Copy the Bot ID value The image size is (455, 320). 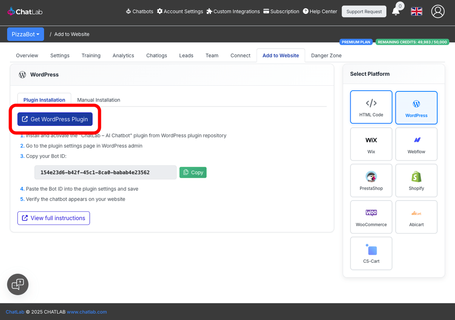193,172
